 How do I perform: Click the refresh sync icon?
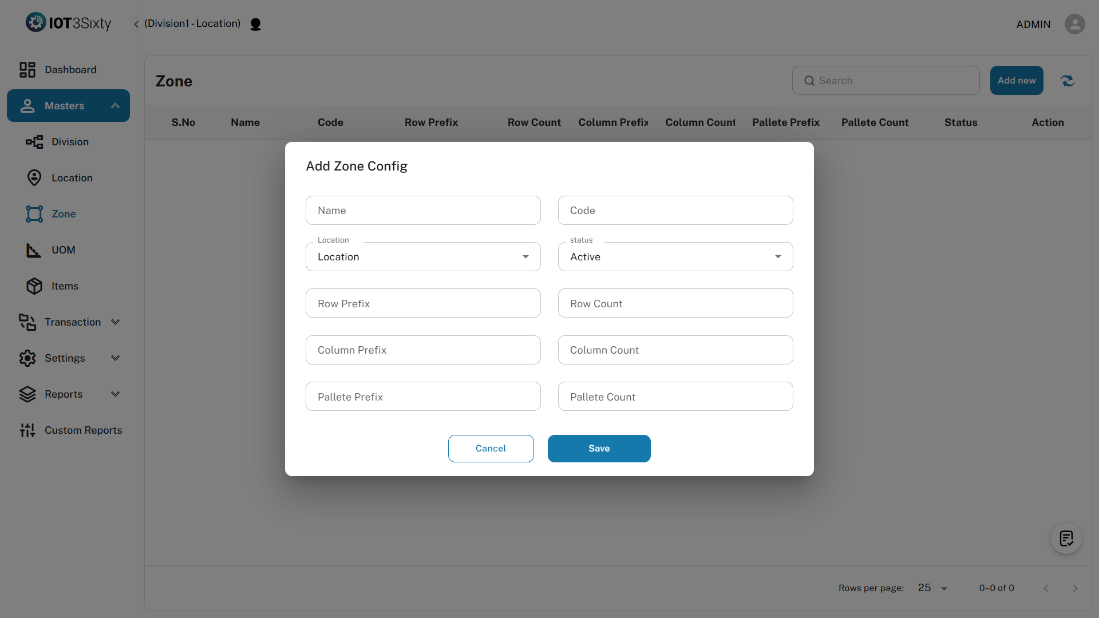click(x=1067, y=81)
